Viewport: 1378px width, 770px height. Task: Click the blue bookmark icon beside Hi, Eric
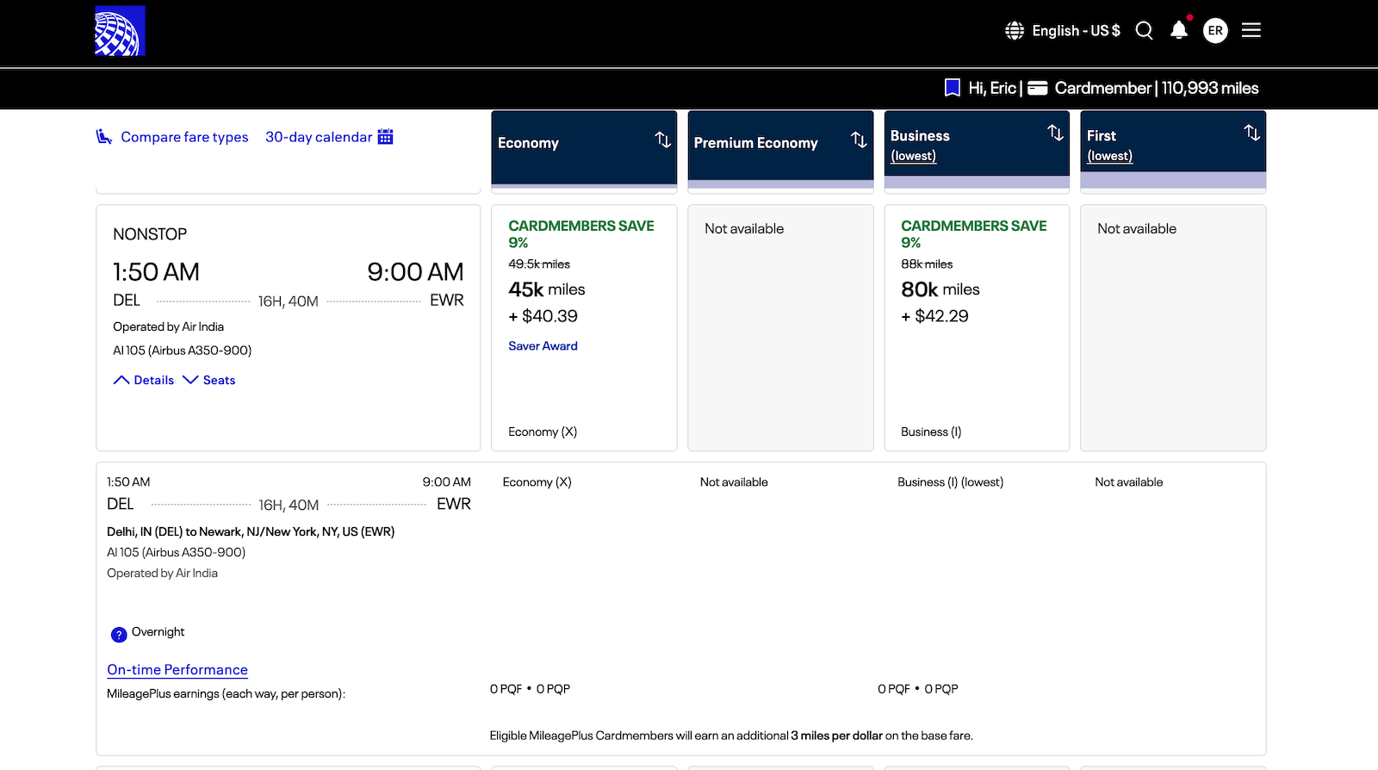pos(953,88)
